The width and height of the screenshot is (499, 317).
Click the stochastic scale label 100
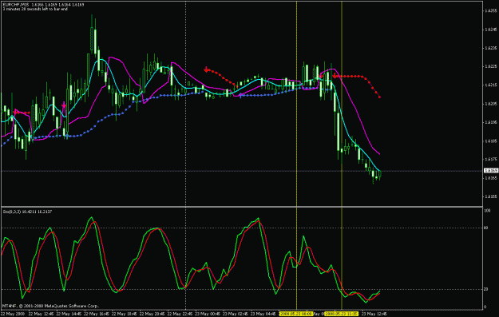(486, 211)
